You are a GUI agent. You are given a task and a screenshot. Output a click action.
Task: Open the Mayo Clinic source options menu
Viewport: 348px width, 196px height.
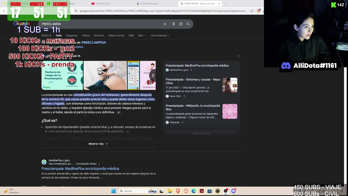[x=184, y=96]
